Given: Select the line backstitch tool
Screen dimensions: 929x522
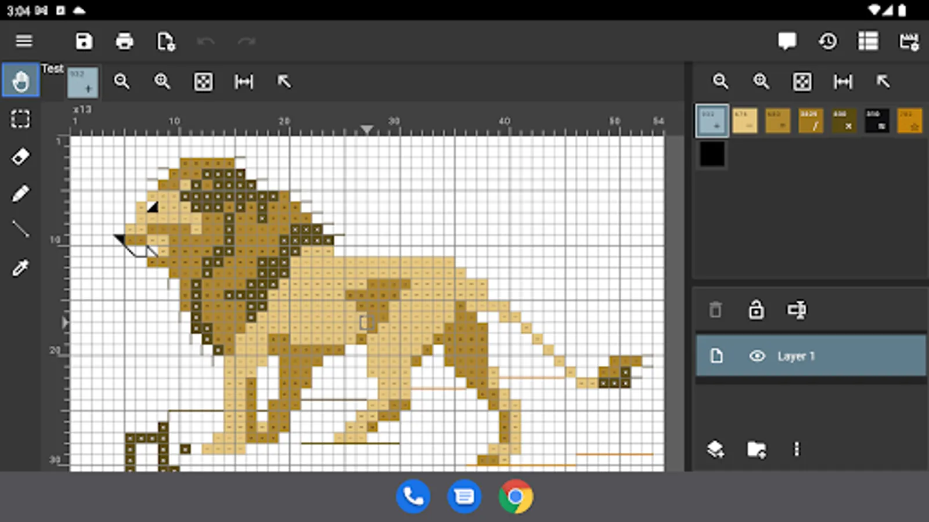Looking at the screenshot, I should (x=20, y=230).
